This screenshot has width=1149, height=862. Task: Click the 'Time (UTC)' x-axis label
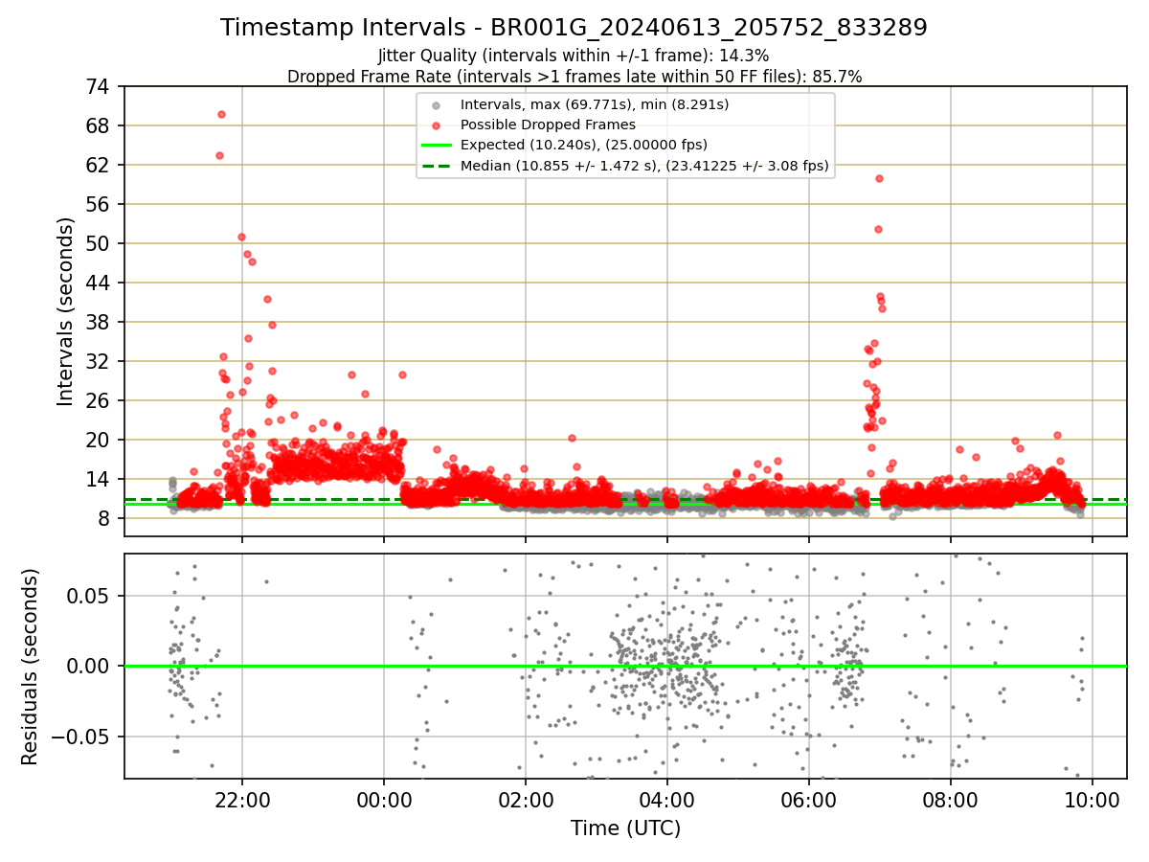coord(625,828)
